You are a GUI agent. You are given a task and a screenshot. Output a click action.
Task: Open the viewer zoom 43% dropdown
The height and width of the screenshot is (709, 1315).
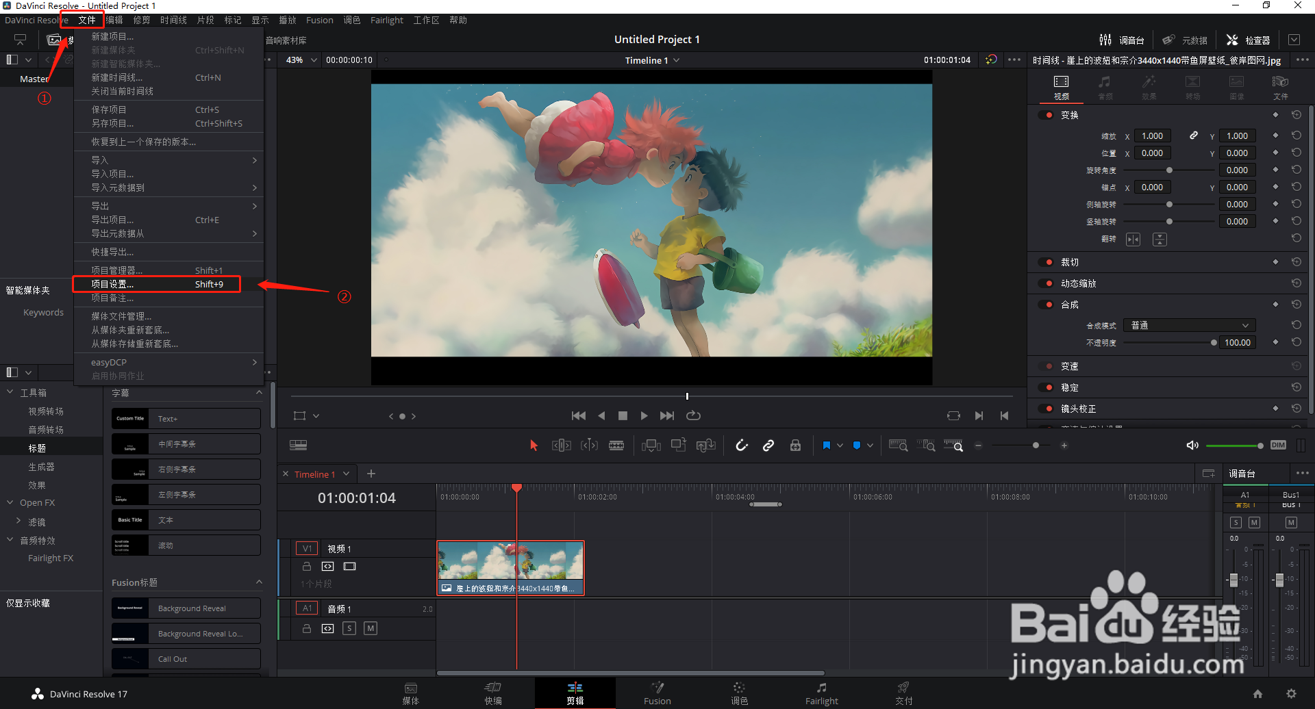tap(301, 60)
